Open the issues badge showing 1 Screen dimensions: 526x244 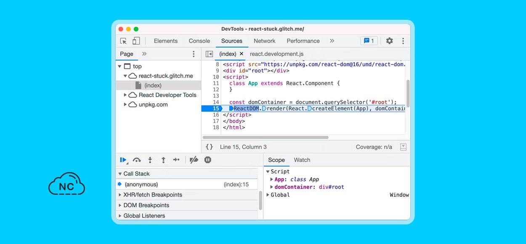click(x=369, y=41)
